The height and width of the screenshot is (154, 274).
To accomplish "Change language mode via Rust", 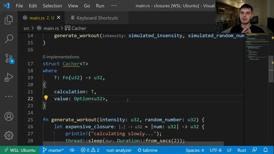I will point(241,150).
